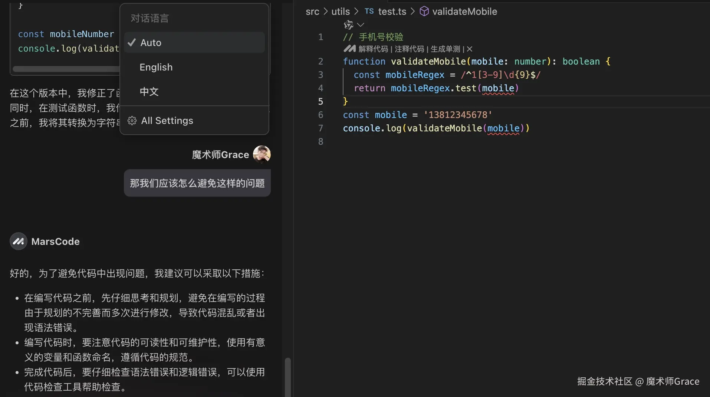This screenshot has height=397, width=710.
Task: Click the user message 那我们应该怎么避免这样的问题
Action: coord(197,183)
